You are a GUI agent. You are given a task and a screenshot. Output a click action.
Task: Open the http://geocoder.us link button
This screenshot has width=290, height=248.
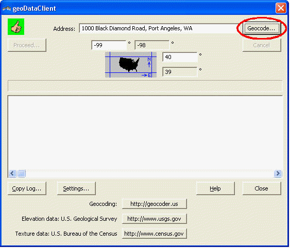coord(155,204)
